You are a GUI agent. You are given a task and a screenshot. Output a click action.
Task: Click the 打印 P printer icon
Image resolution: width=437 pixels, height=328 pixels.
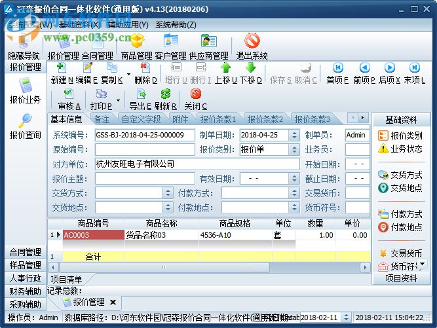(101, 94)
